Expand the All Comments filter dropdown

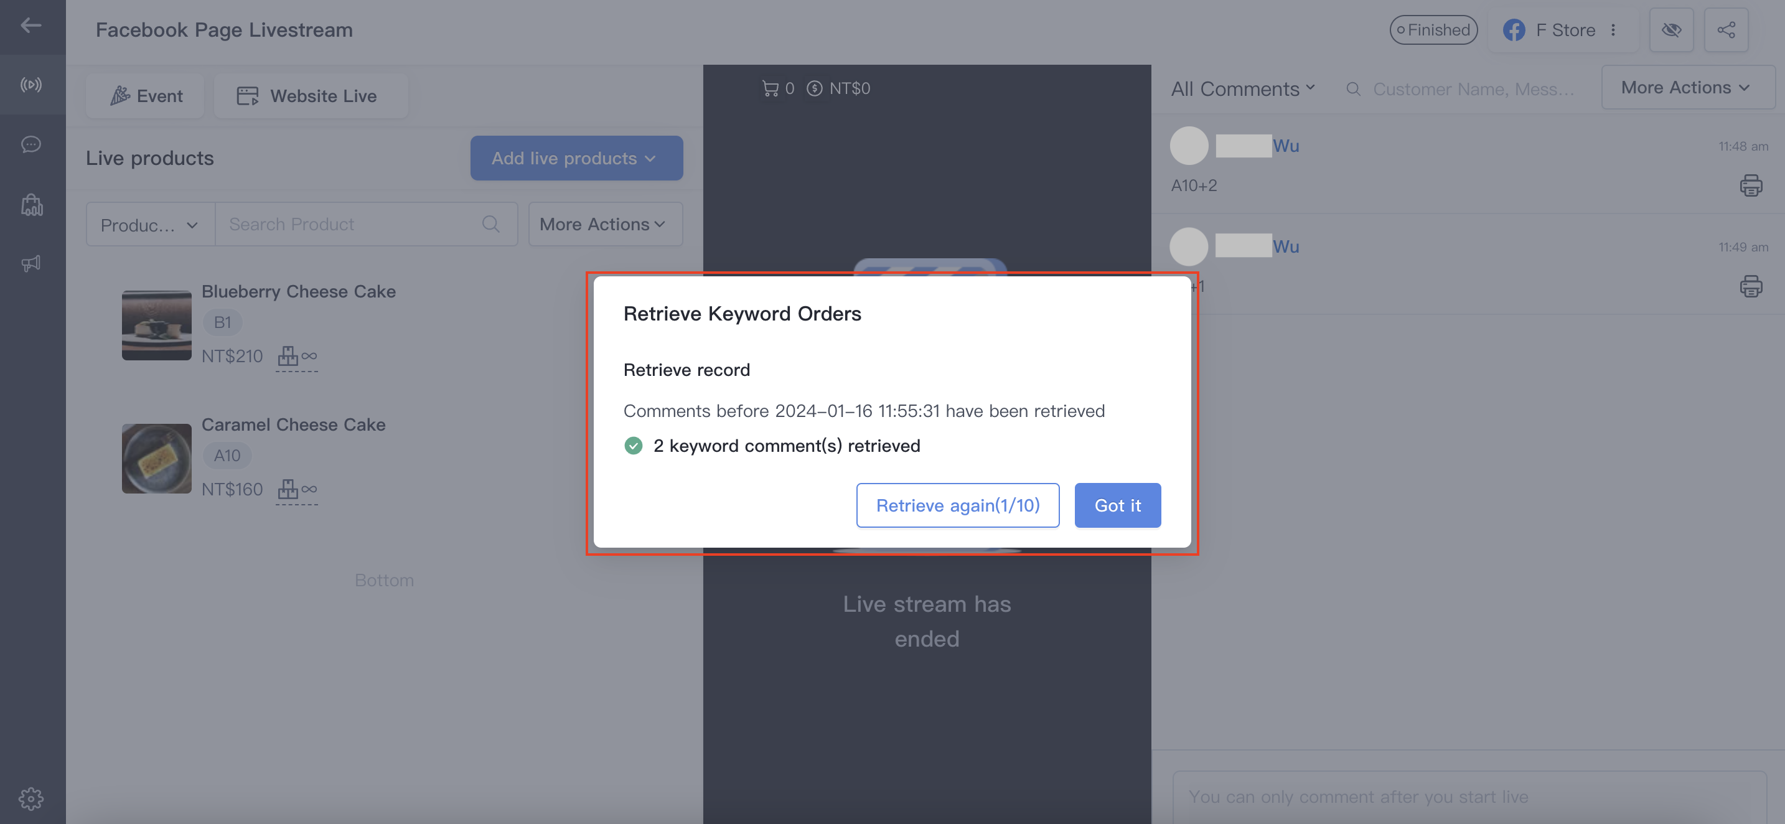pos(1242,89)
